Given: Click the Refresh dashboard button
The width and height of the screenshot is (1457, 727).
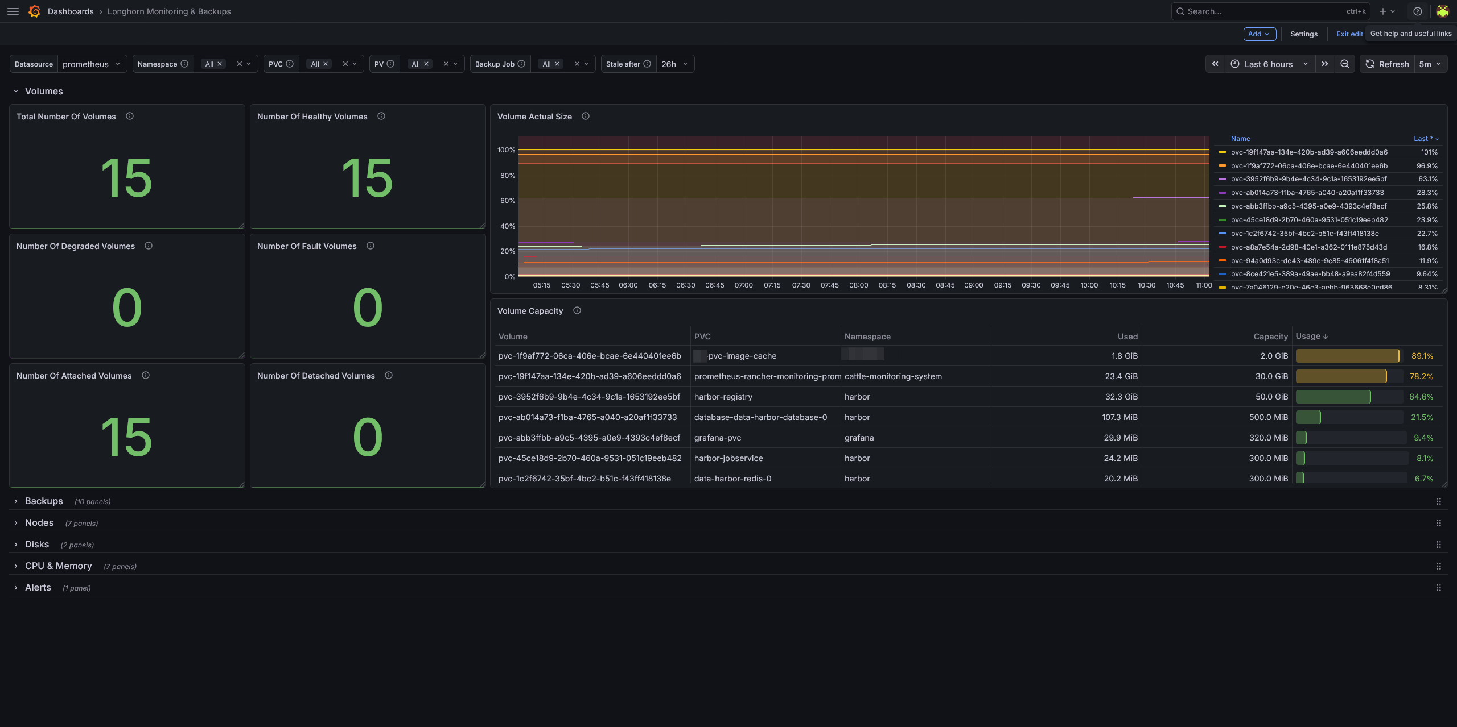Looking at the screenshot, I should (1387, 64).
